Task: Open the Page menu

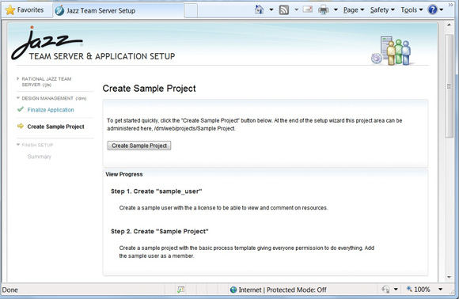Action: (x=354, y=10)
